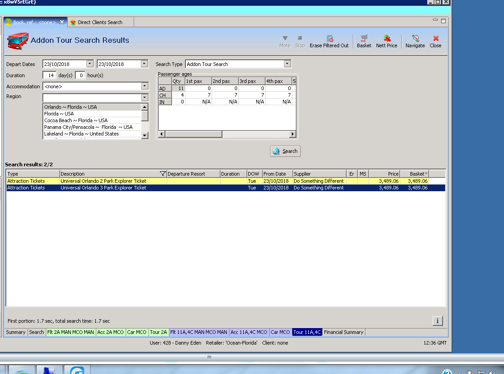Click region list scroll down arrow
The height and width of the screenshot is (374, 504).
(x=145, y=136)
